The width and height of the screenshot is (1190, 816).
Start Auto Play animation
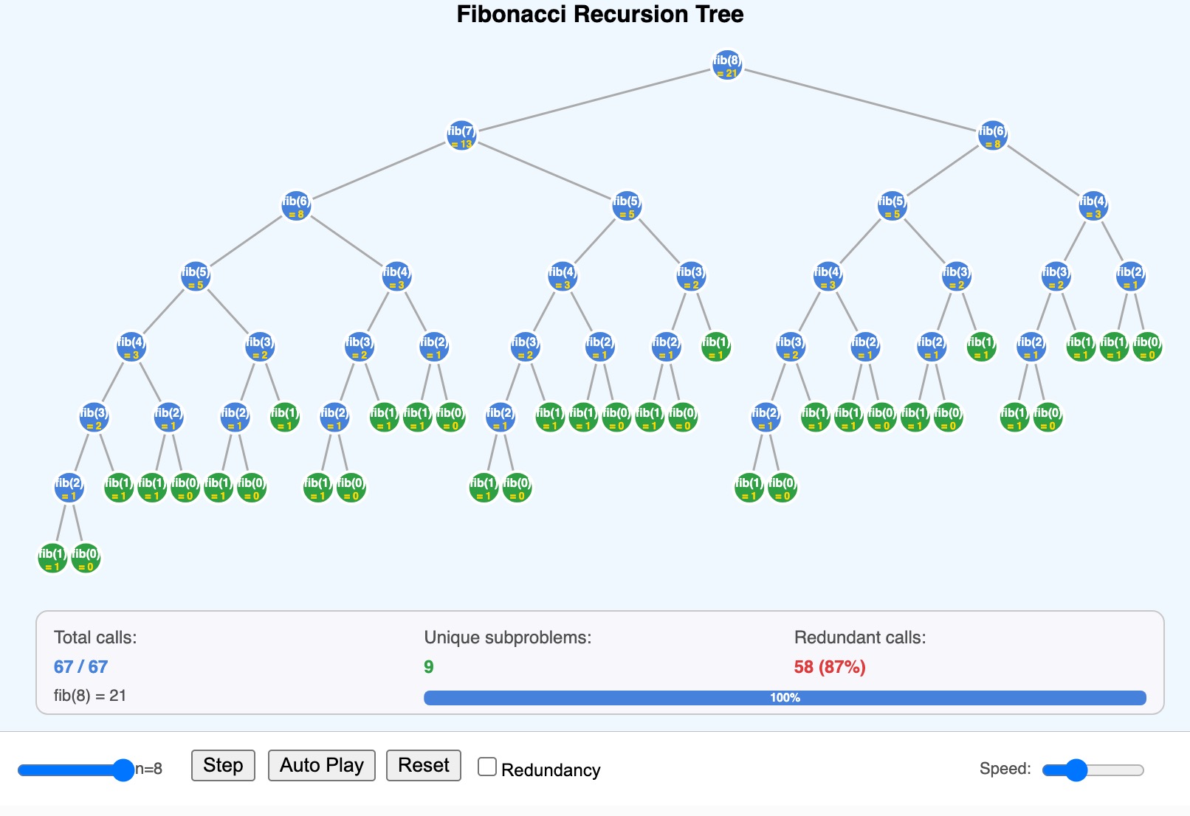point(321,766)
